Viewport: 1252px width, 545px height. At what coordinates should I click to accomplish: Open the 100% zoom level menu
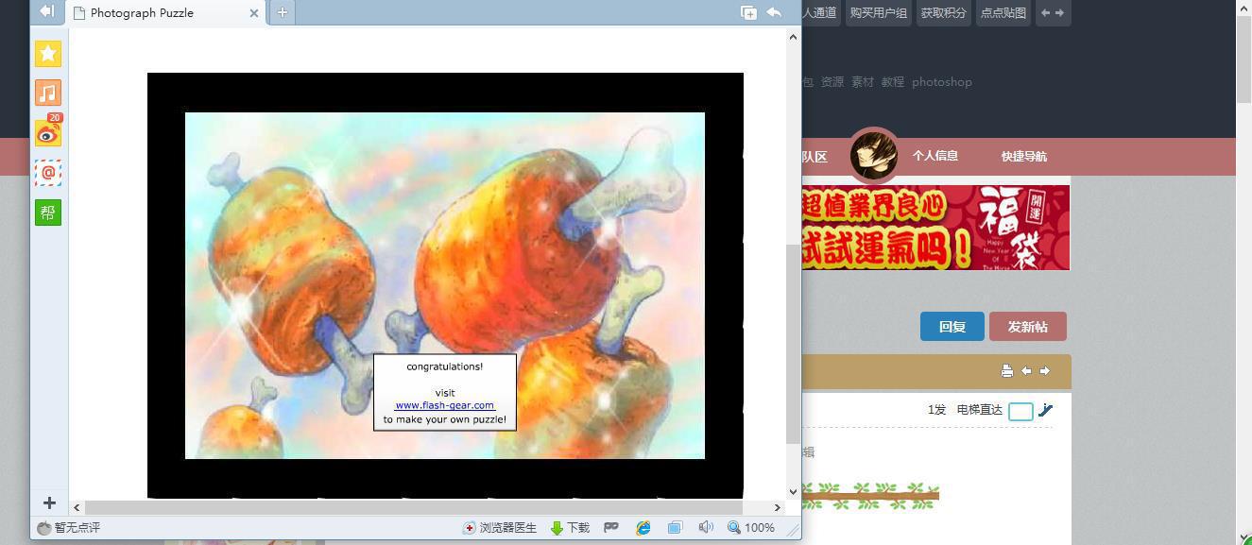751,528
